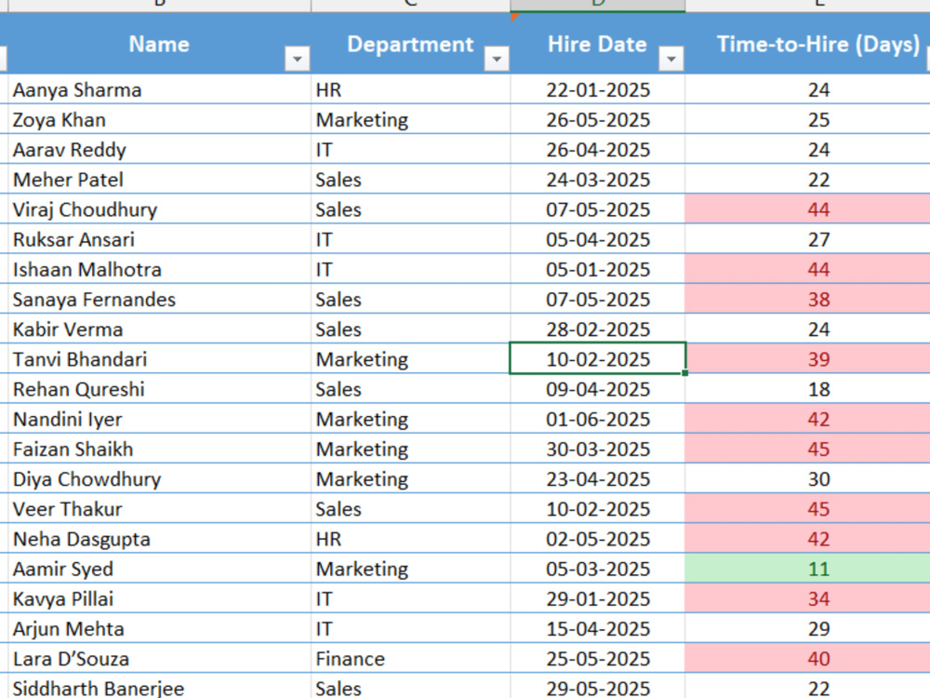Open the Department column filter dropdown

[497, 59]
